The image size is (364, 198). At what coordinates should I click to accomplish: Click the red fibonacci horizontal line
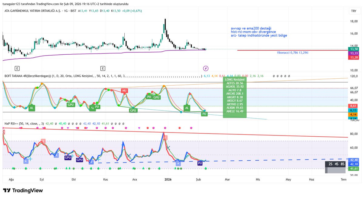[292, 50]
